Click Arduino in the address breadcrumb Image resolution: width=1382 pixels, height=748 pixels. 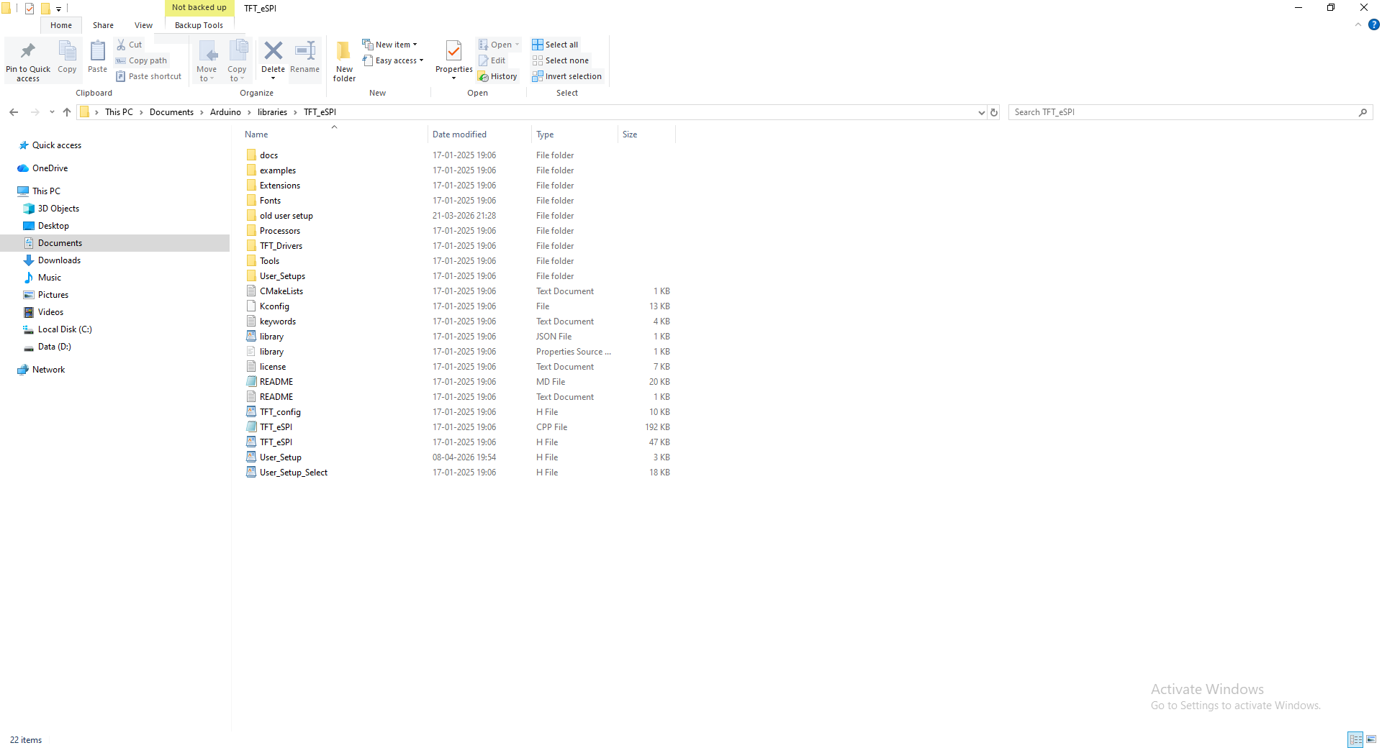click(225, 112)
